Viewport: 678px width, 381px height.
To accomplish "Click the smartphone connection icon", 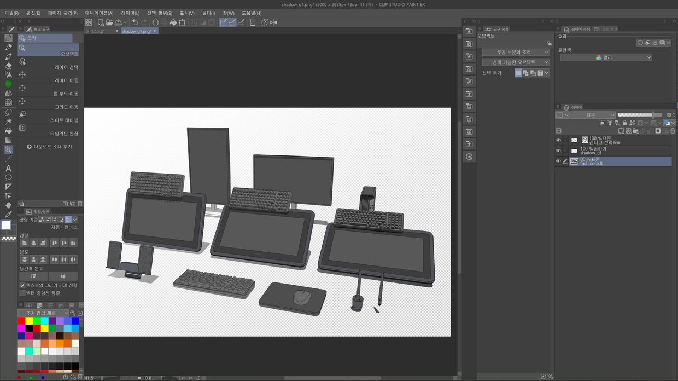I will (x=253, y=22).
